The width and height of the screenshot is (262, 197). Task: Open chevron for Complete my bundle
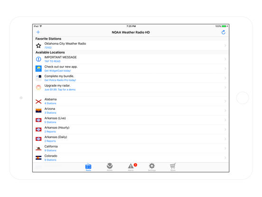click(225, 78)
